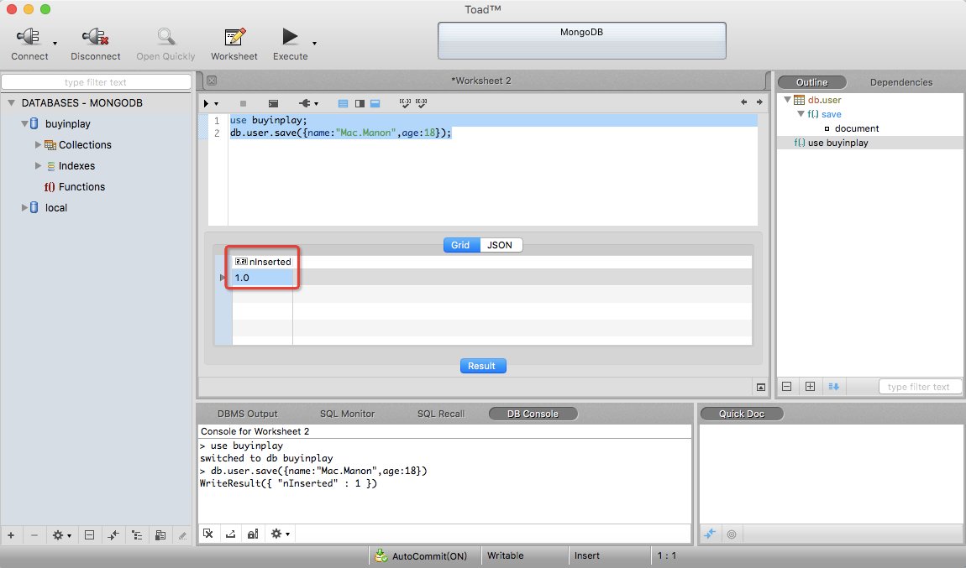Toggle console scroll lock icon
Viewport: 966px width, 568px height.
point(253,534)
